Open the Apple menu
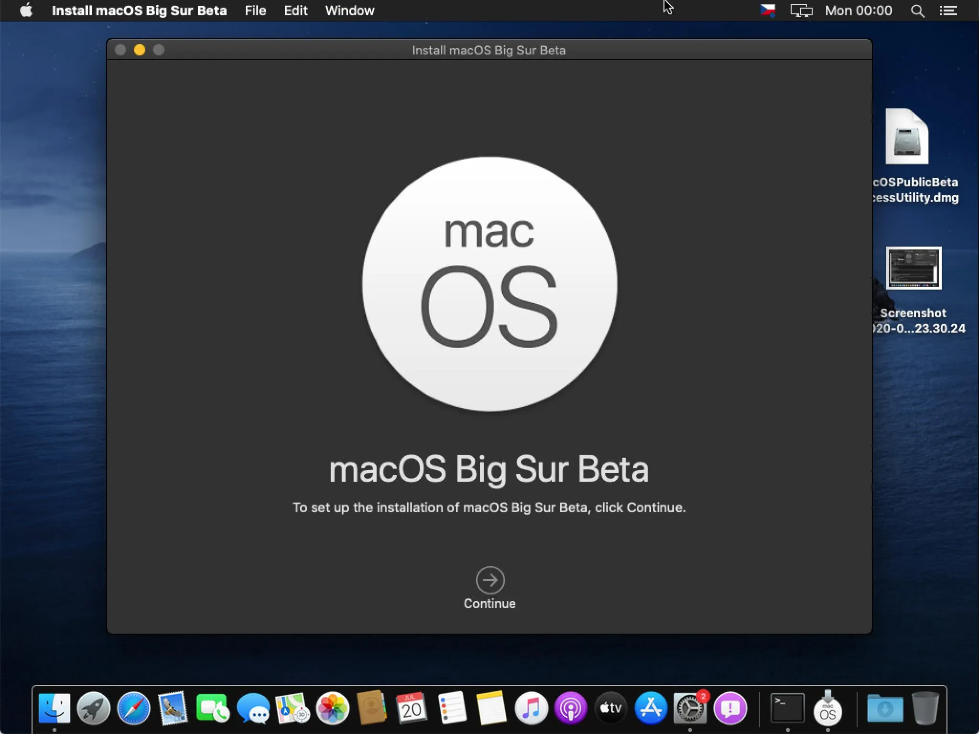 [27, 11]
